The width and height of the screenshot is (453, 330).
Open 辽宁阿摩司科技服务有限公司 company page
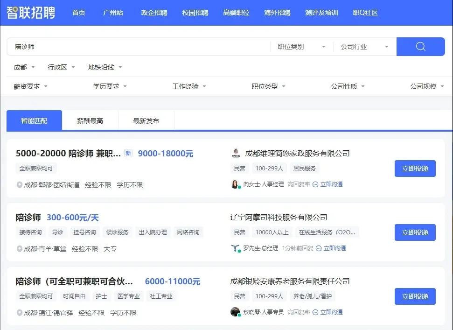point(279,218)
